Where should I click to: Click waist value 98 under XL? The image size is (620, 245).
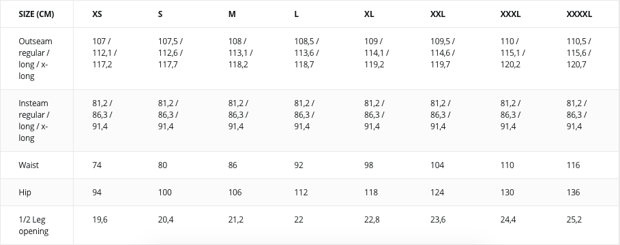click(x=368, y=165)
